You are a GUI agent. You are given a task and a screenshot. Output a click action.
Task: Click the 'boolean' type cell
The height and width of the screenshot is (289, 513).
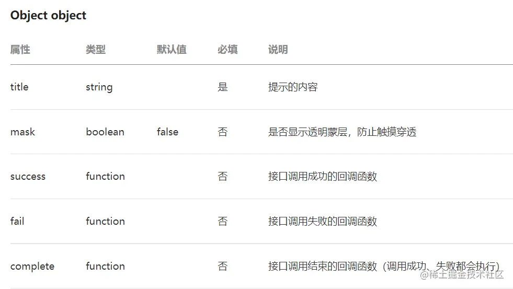click(105, 132)
